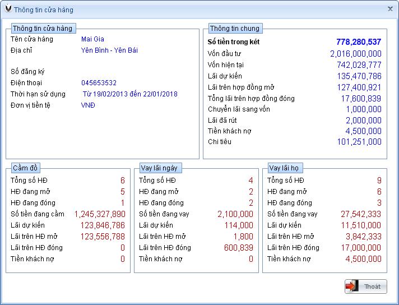399x305 pixels.
Task: Click the Thông tin chung group header
Action: click(235, 28)
